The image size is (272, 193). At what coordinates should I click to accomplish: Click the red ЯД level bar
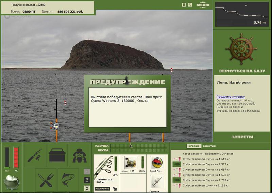click(16, 158)
